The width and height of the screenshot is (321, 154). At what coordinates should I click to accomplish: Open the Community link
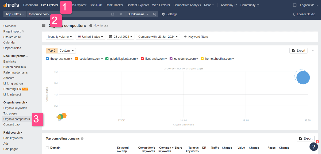pos(250,5)
